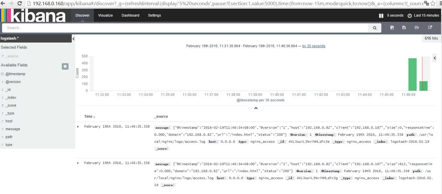This screenshot has height=194, width=442.
Task: Open the Visualize tab
Action: 106,15
